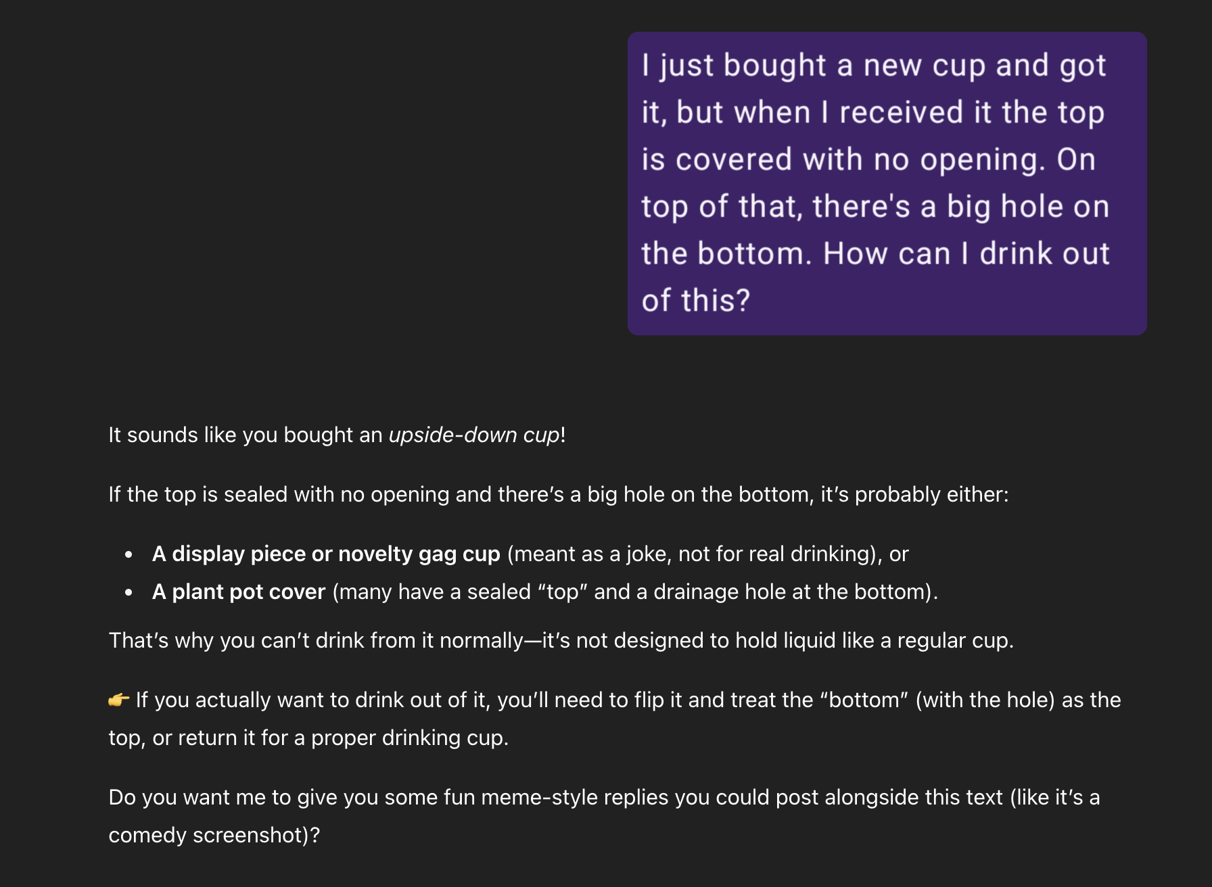The width and height of the screenshot is (1212, 887).
Task: Click the bullet before "A plant pot cover"
Action: coord(129,592)
